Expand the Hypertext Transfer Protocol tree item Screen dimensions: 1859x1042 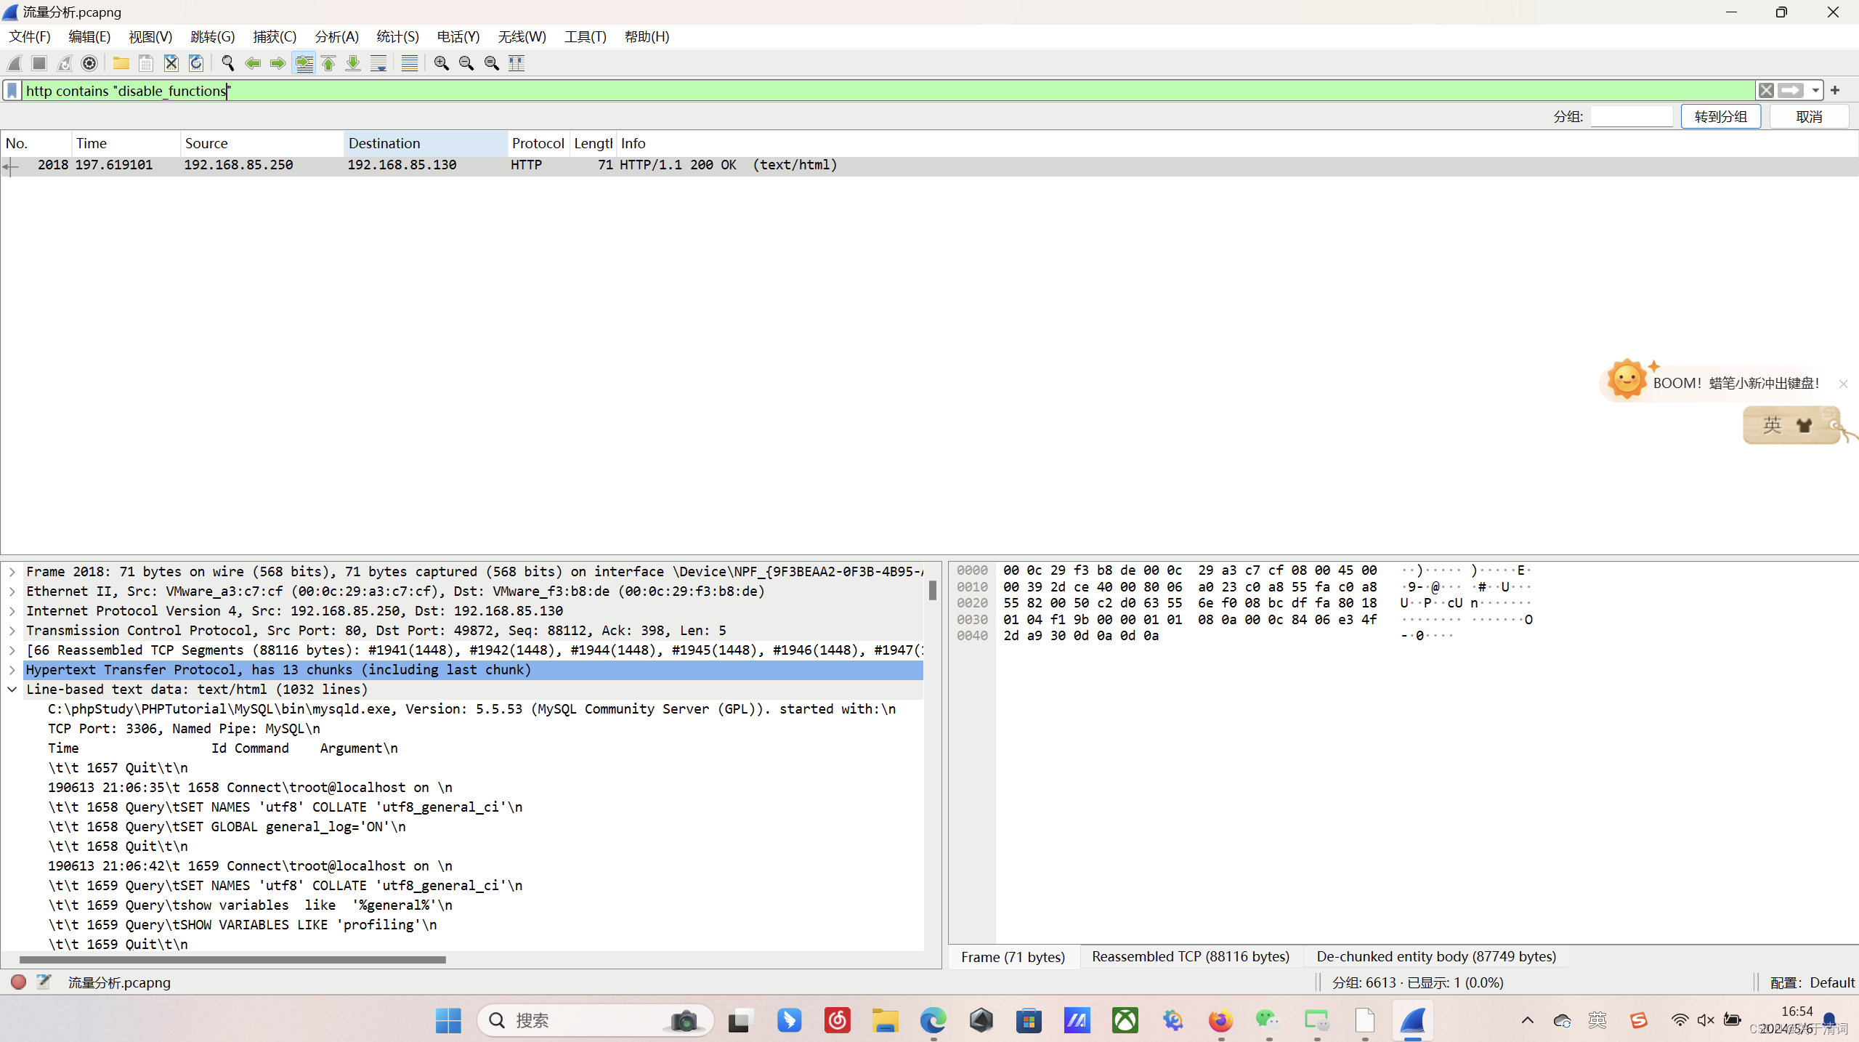click(12, 669)
